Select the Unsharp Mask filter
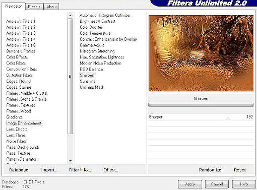257x190 pixels. pyautogui.click(x=92, y=87)
